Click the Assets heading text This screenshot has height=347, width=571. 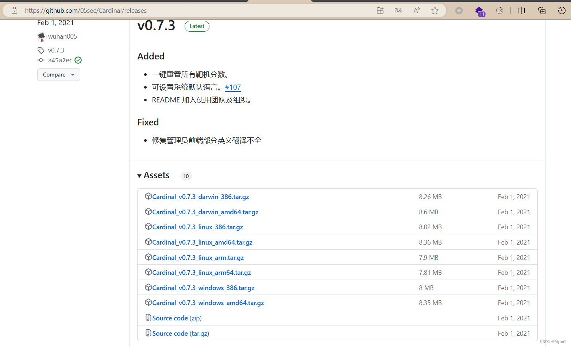(157, 175)
